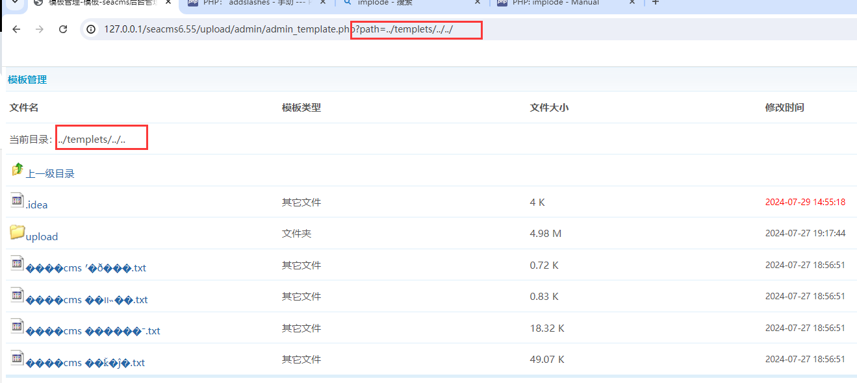Click the 修改时间 column header
This screenshot has height=383, width=857.
click(785, 108)
